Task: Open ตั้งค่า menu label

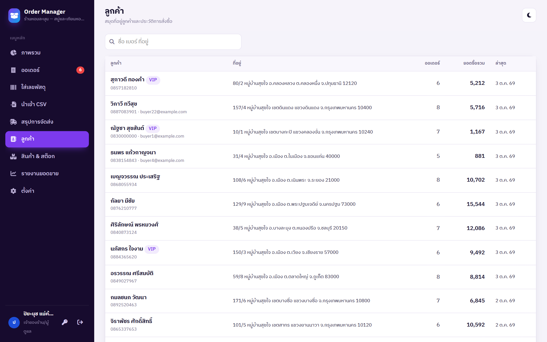Action: tap(28, 191)
